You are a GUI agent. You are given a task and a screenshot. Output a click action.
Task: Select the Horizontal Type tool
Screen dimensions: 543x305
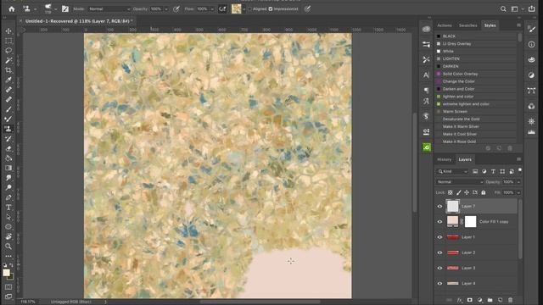(8, 207)
